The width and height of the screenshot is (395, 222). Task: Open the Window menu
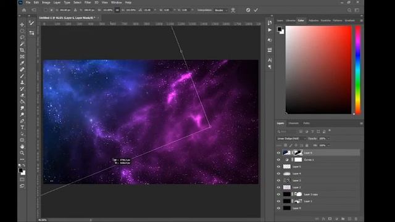coord(117,2)
